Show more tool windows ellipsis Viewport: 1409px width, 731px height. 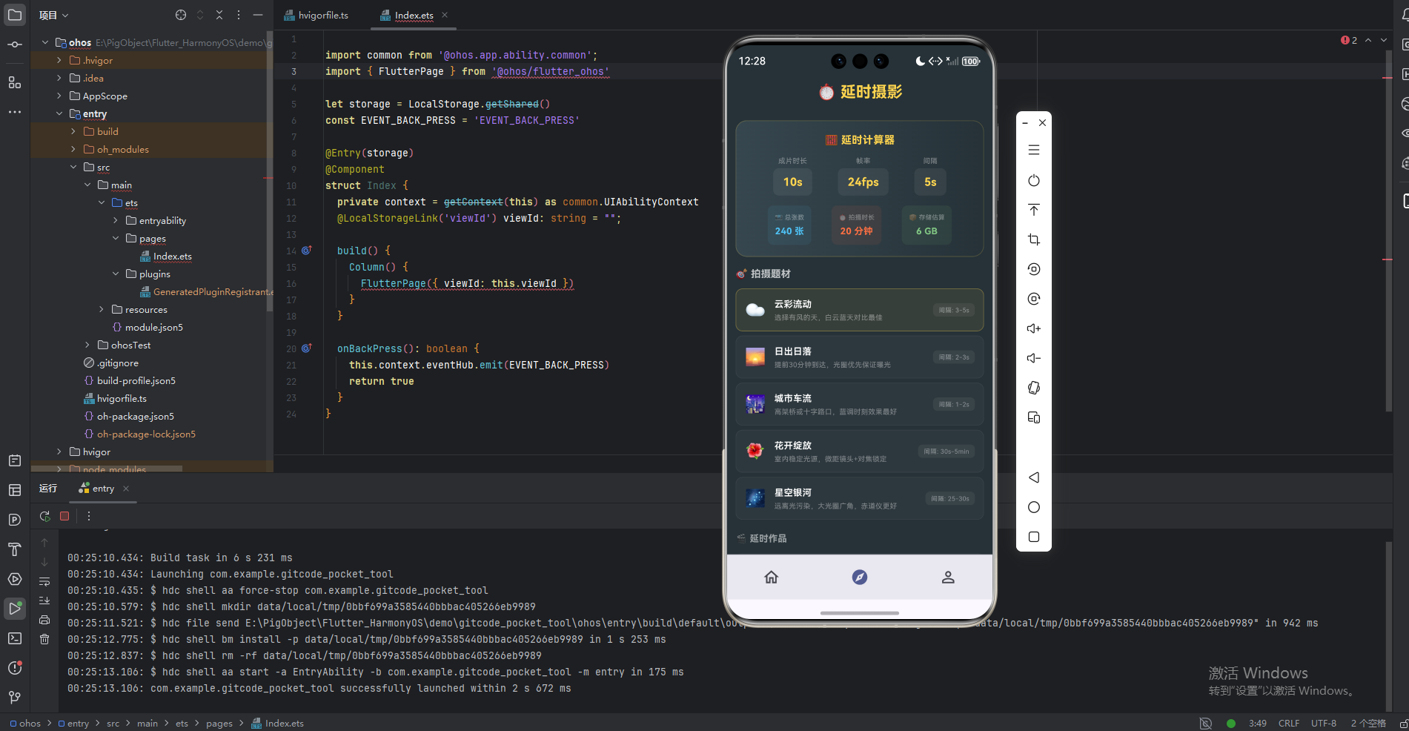(15, 112)
